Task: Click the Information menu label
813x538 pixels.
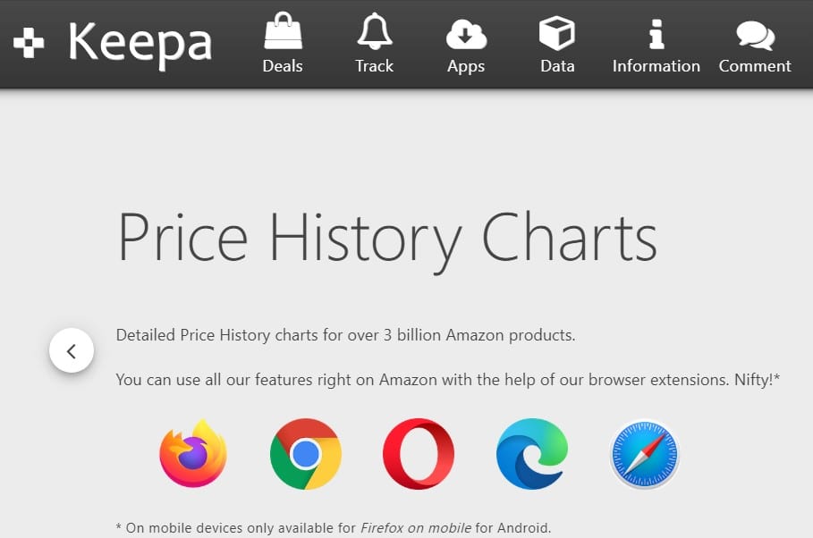Action: (656, 66)
